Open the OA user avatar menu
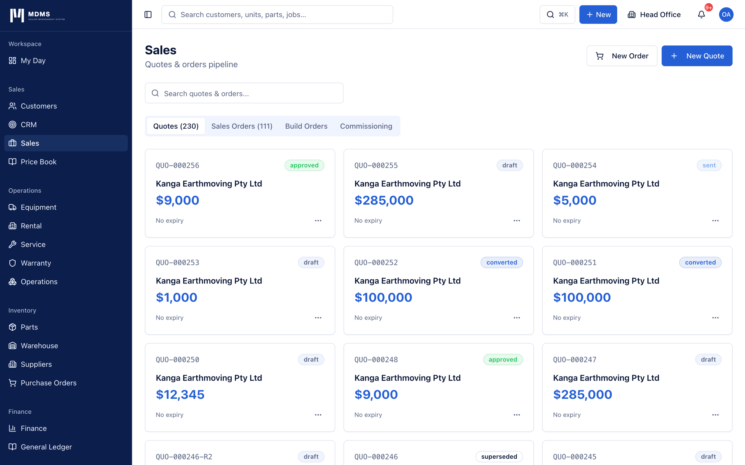Screen dimensions: 745x465 (x=726, y=15)
